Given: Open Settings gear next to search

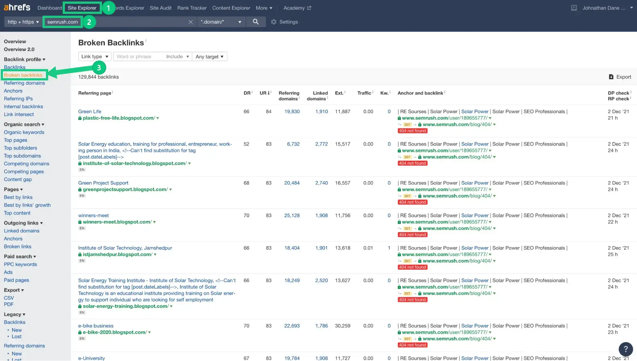Looking at the screenshot, I should 273,22.
